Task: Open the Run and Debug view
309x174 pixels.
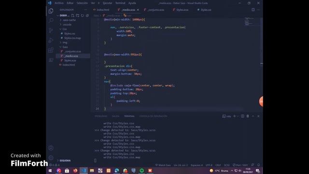Action: (51, 40)
